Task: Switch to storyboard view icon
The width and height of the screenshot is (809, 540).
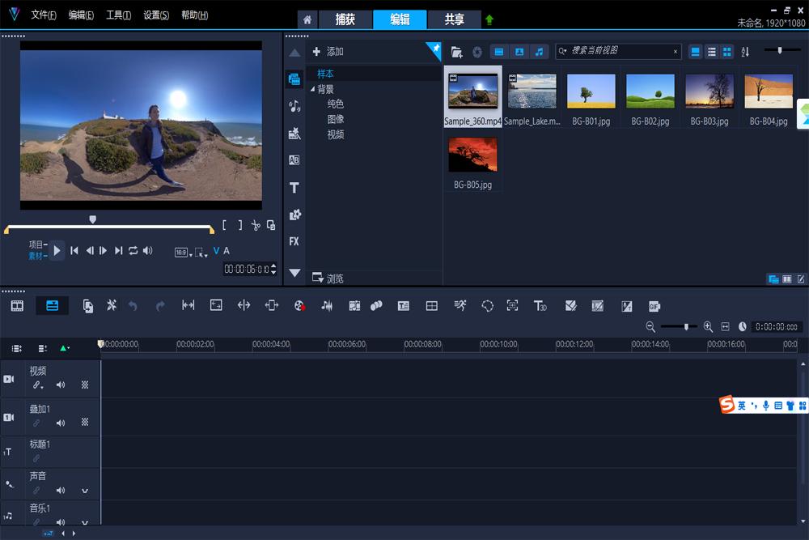Action: point(17,305)
